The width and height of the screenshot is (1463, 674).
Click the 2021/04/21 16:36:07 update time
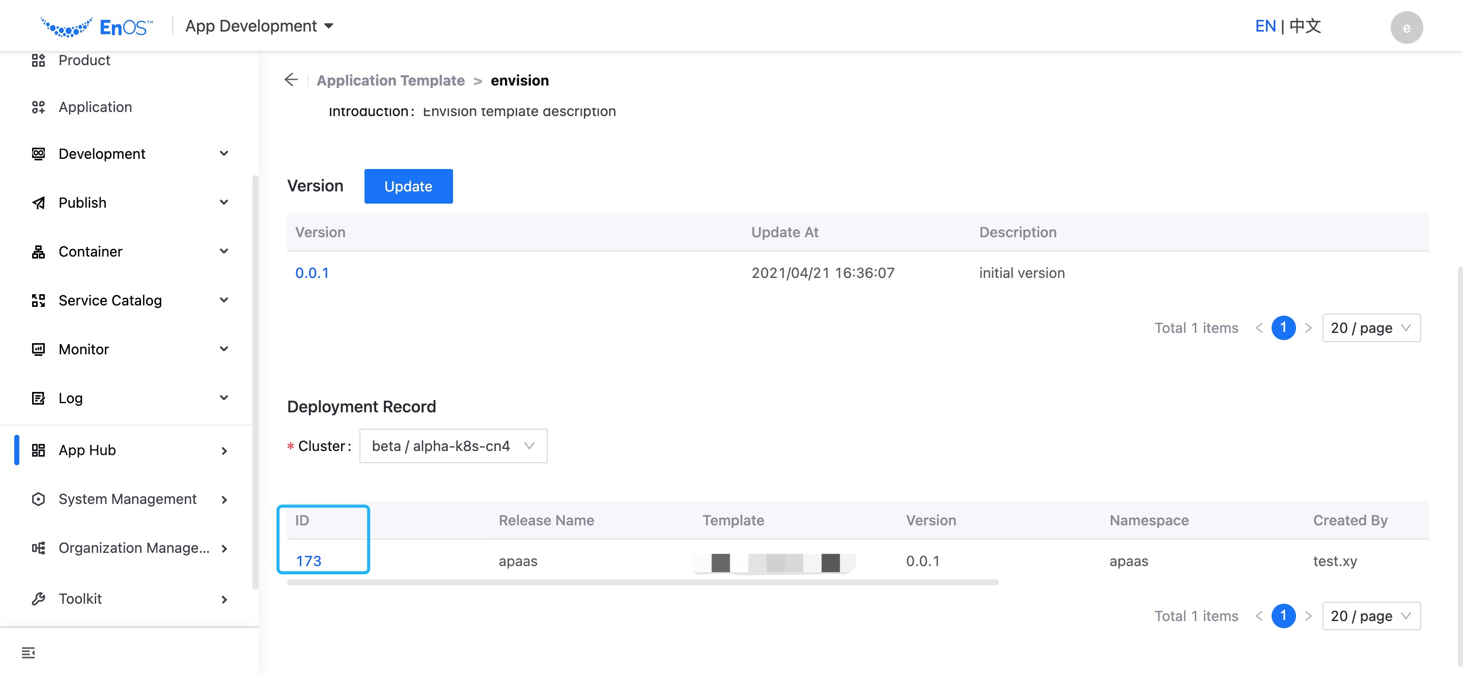point(823,273)
